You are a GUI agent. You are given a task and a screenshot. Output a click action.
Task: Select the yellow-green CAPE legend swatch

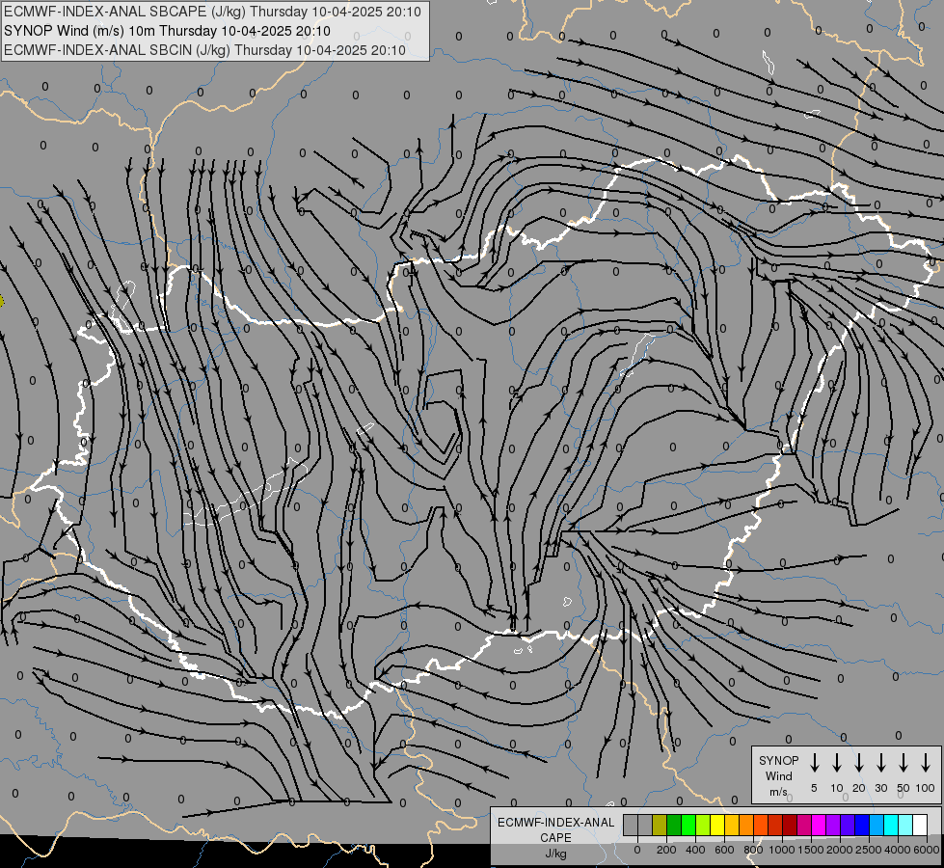[x=703, y=826]
